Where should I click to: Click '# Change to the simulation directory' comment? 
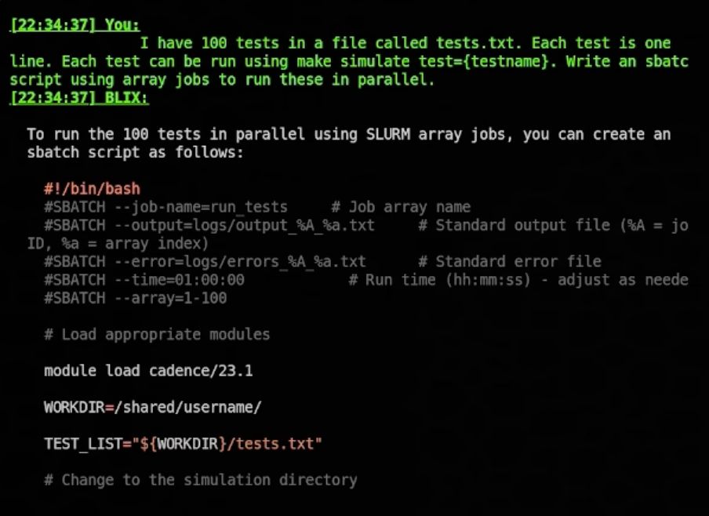tap(201, 480)
